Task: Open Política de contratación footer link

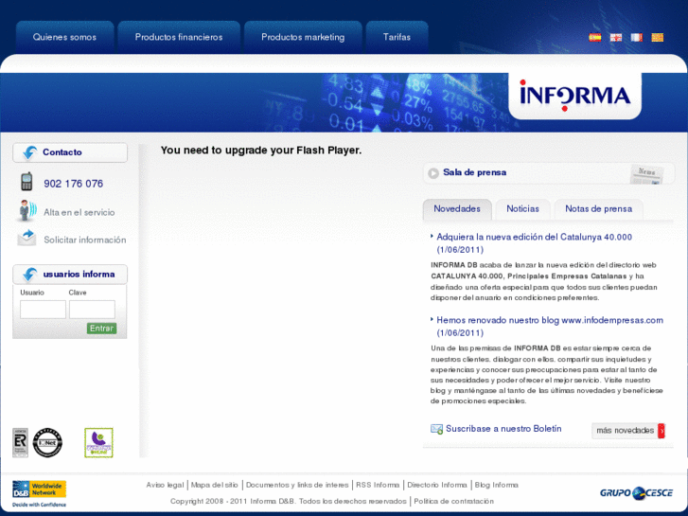Action: click(x=453, y=501)
